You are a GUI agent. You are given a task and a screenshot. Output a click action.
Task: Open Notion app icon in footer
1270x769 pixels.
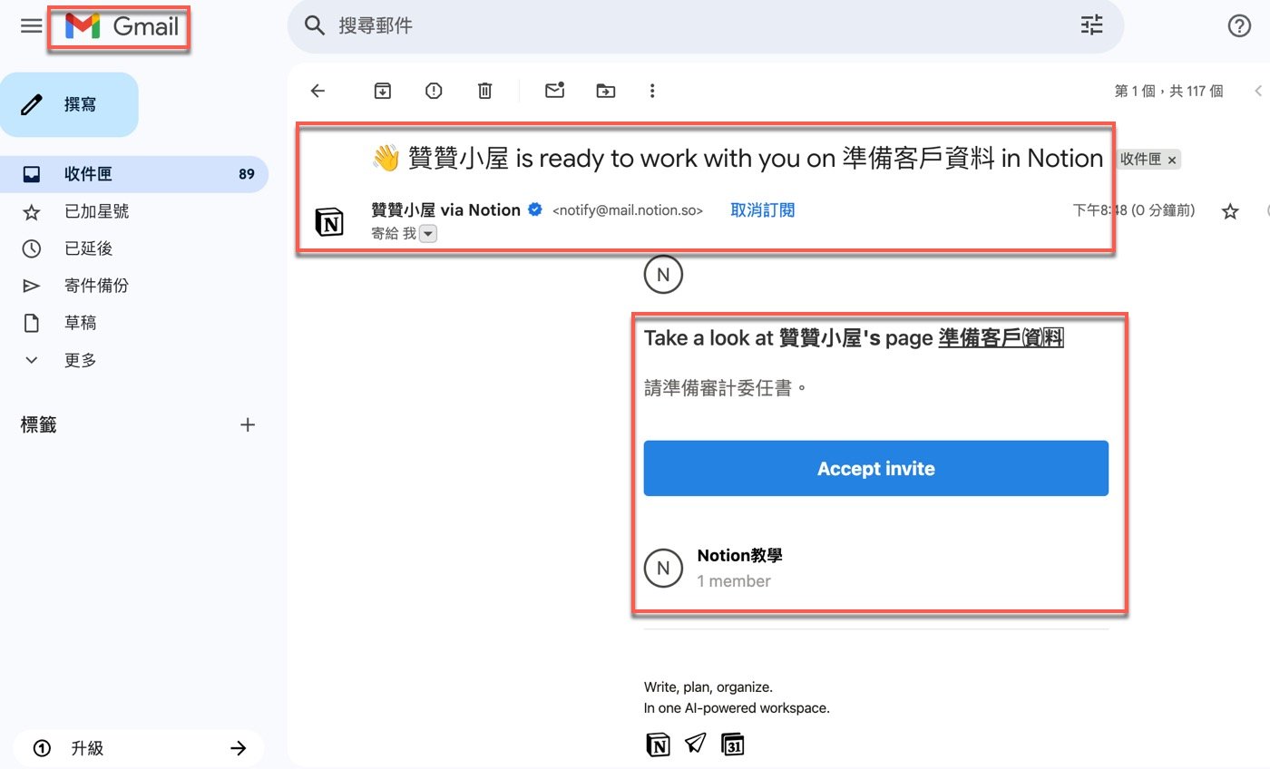[658, 745]
